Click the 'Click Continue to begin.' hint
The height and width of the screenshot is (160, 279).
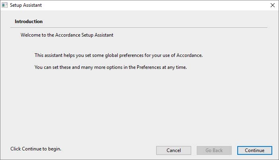(36, 149)
